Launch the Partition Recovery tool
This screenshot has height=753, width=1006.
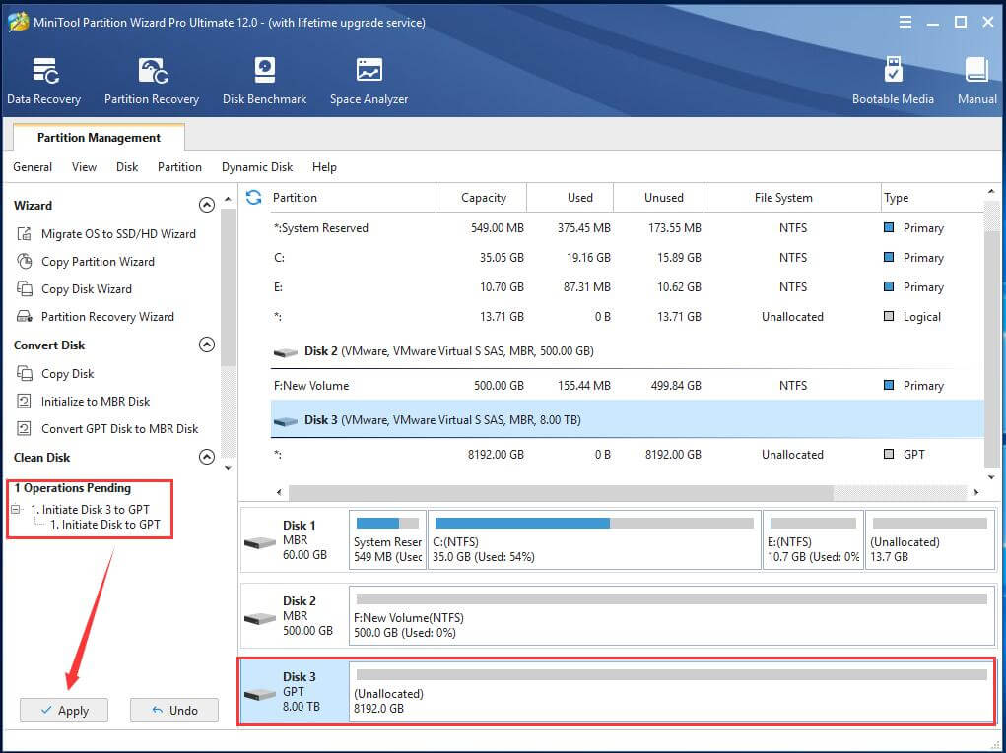(x=152, y=81)
